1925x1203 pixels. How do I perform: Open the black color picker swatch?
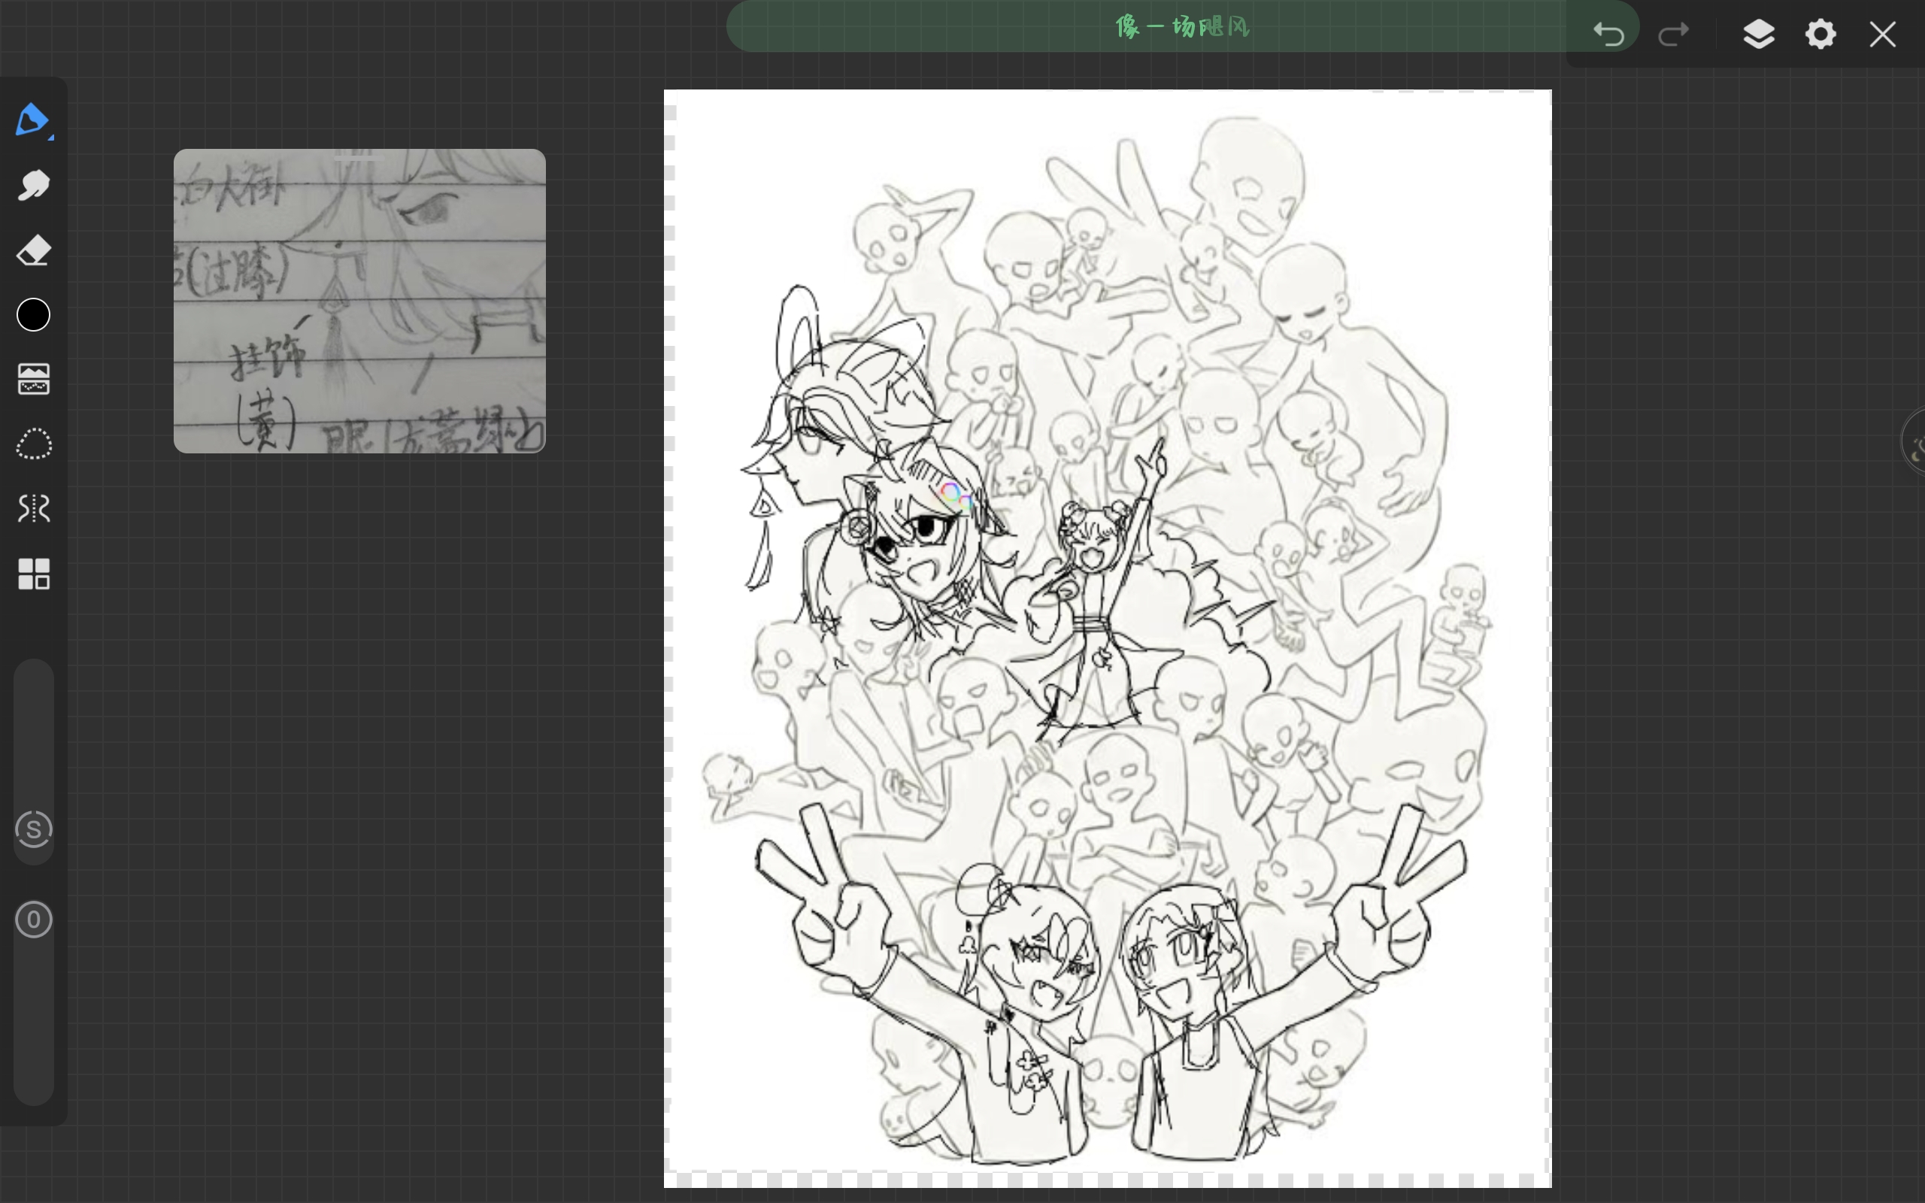[x=33, y=315]
